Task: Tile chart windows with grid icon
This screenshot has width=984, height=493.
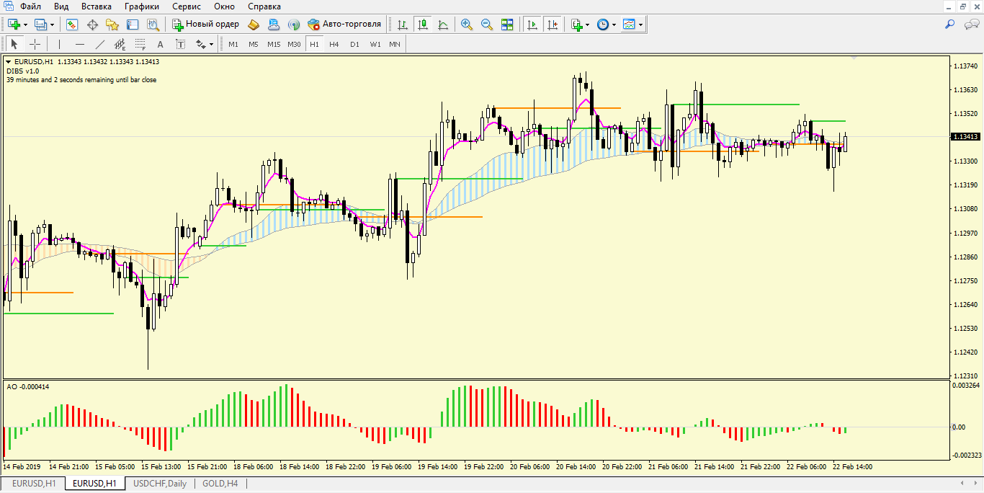Action: coord(507,25)
